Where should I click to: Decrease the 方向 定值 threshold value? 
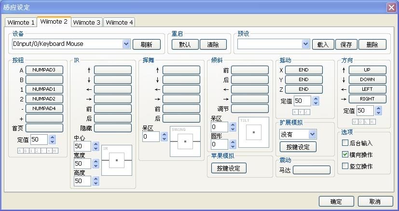tap(379, 113)
